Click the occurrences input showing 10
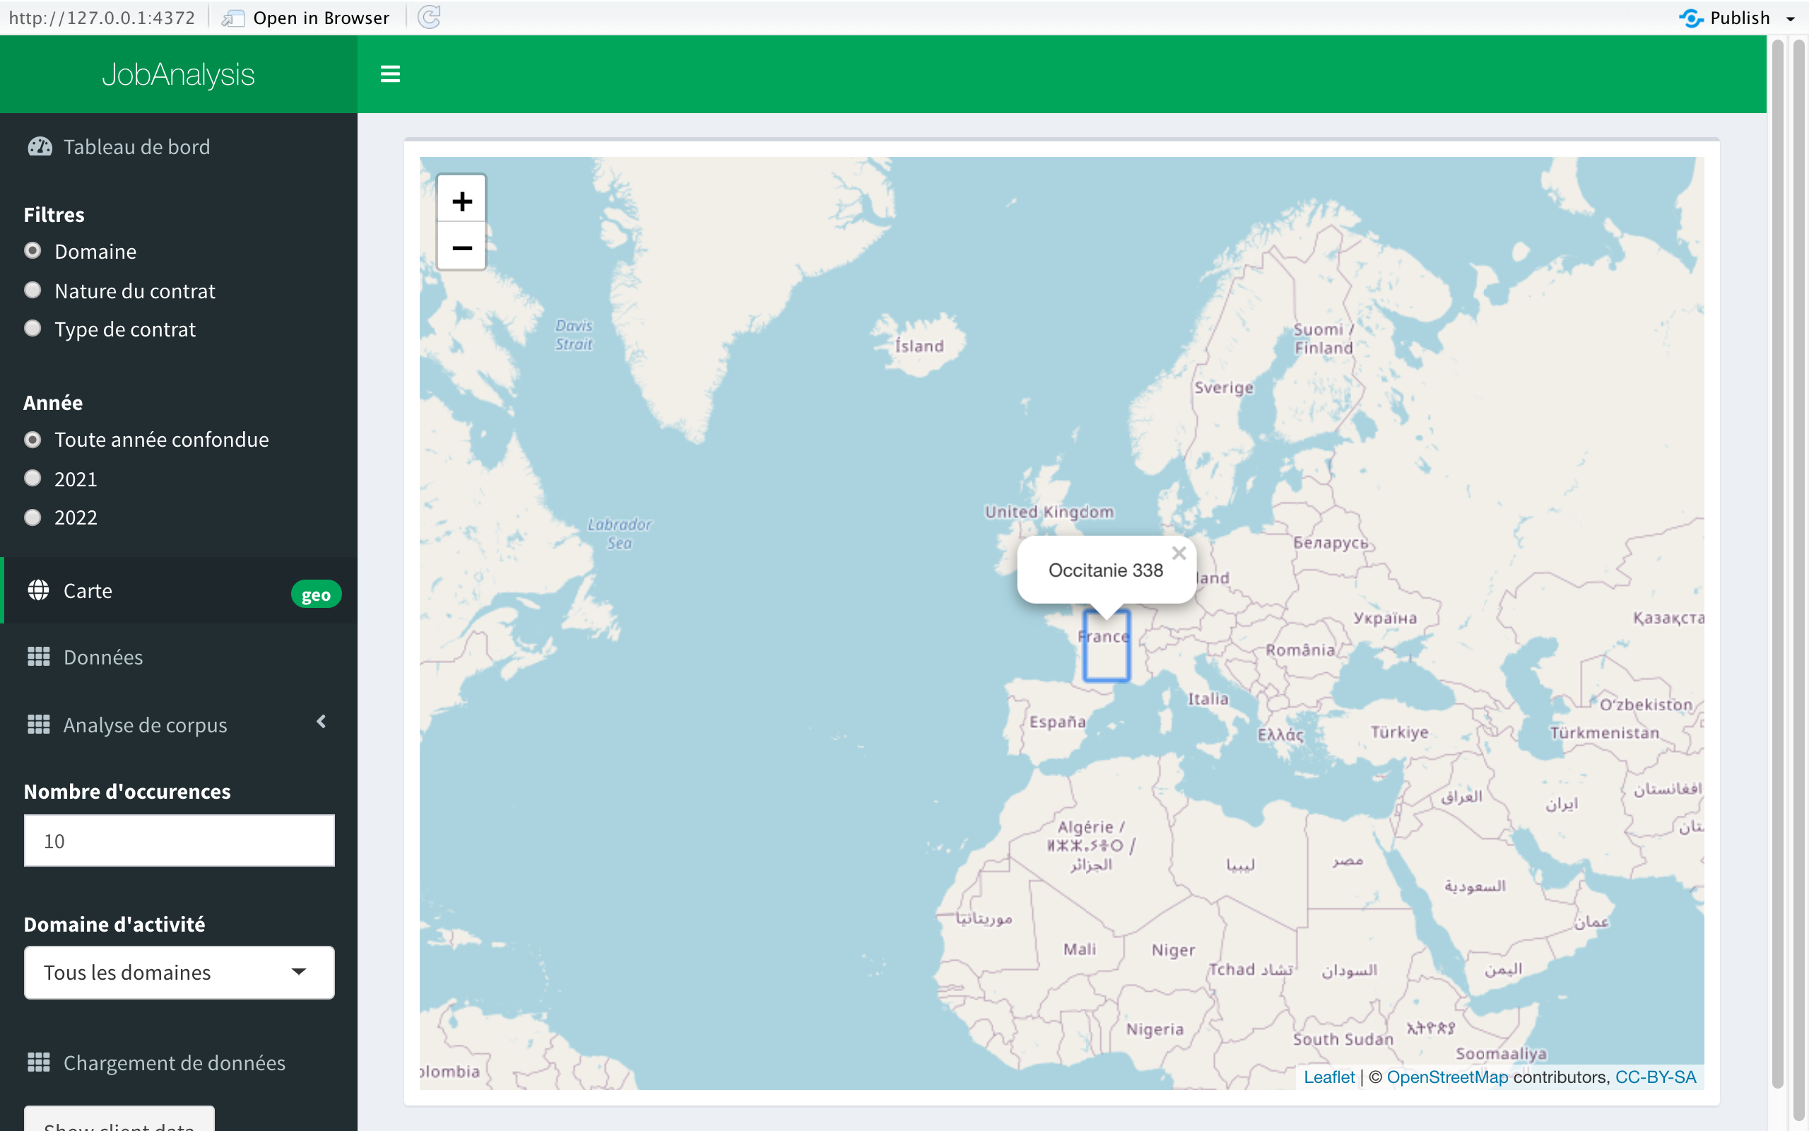This screenshot has width=1809, height=1131. pyautogui.click(x=179, y=840)
